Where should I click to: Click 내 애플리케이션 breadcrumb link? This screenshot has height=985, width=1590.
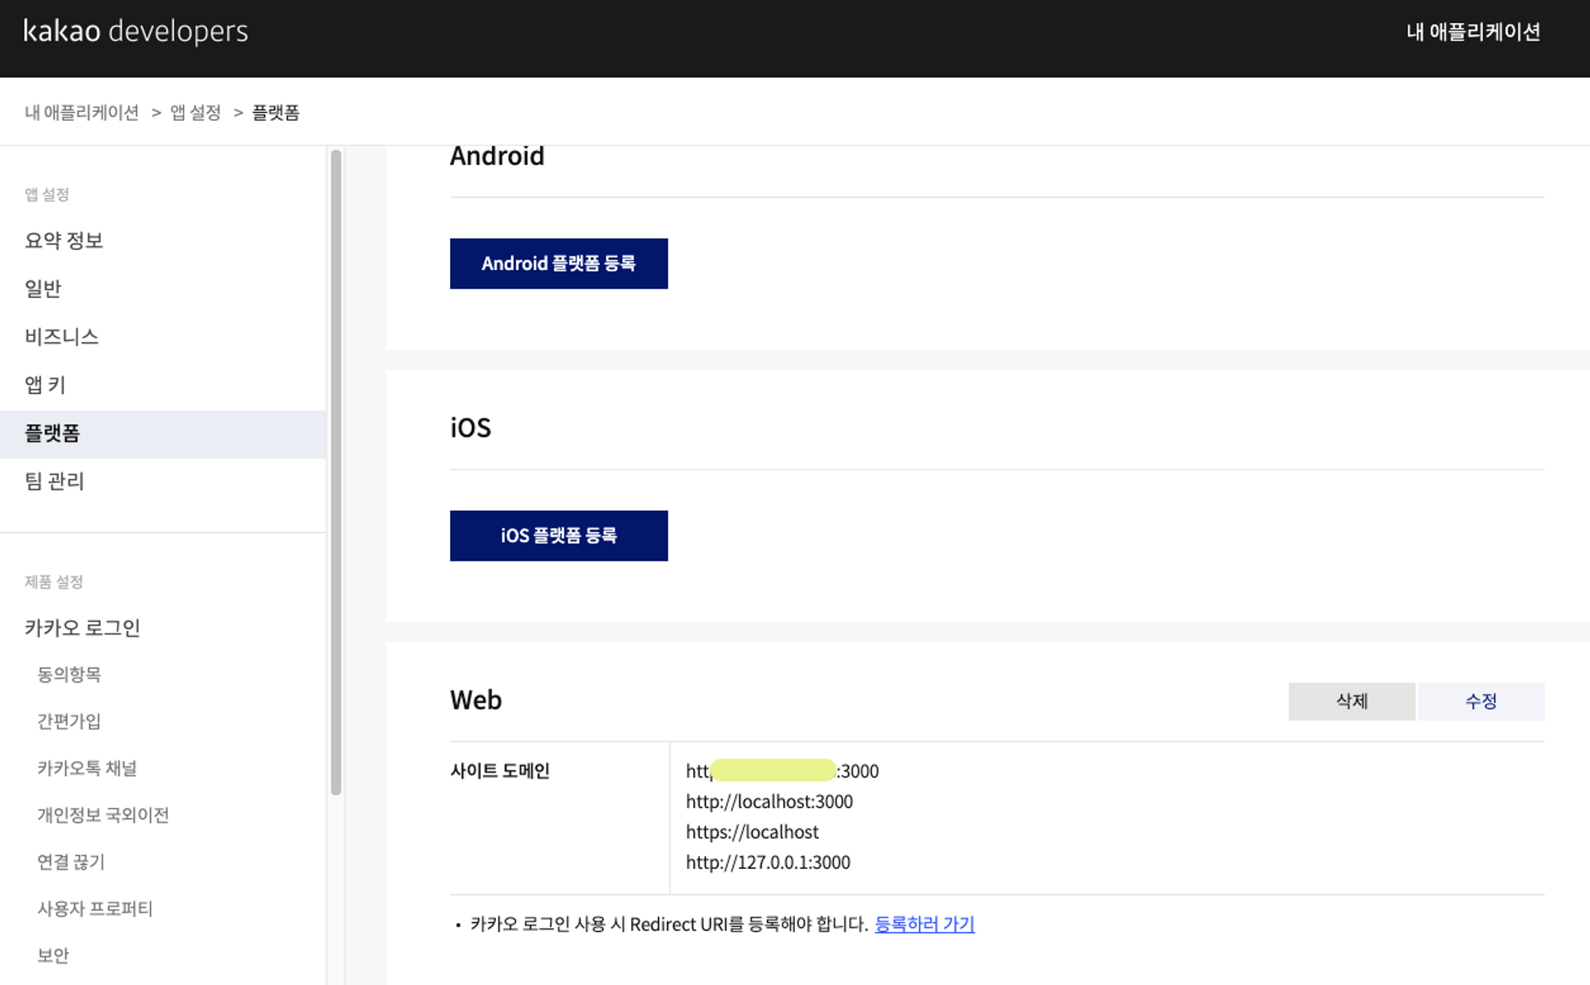pos(82,113)
